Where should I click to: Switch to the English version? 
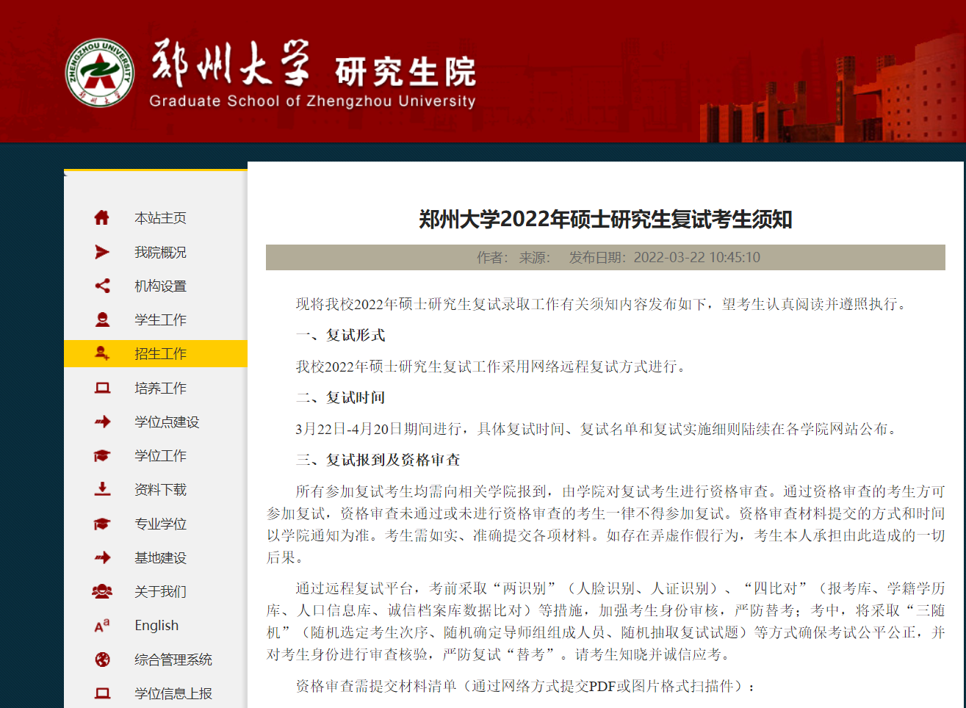(x=156, y=625)
